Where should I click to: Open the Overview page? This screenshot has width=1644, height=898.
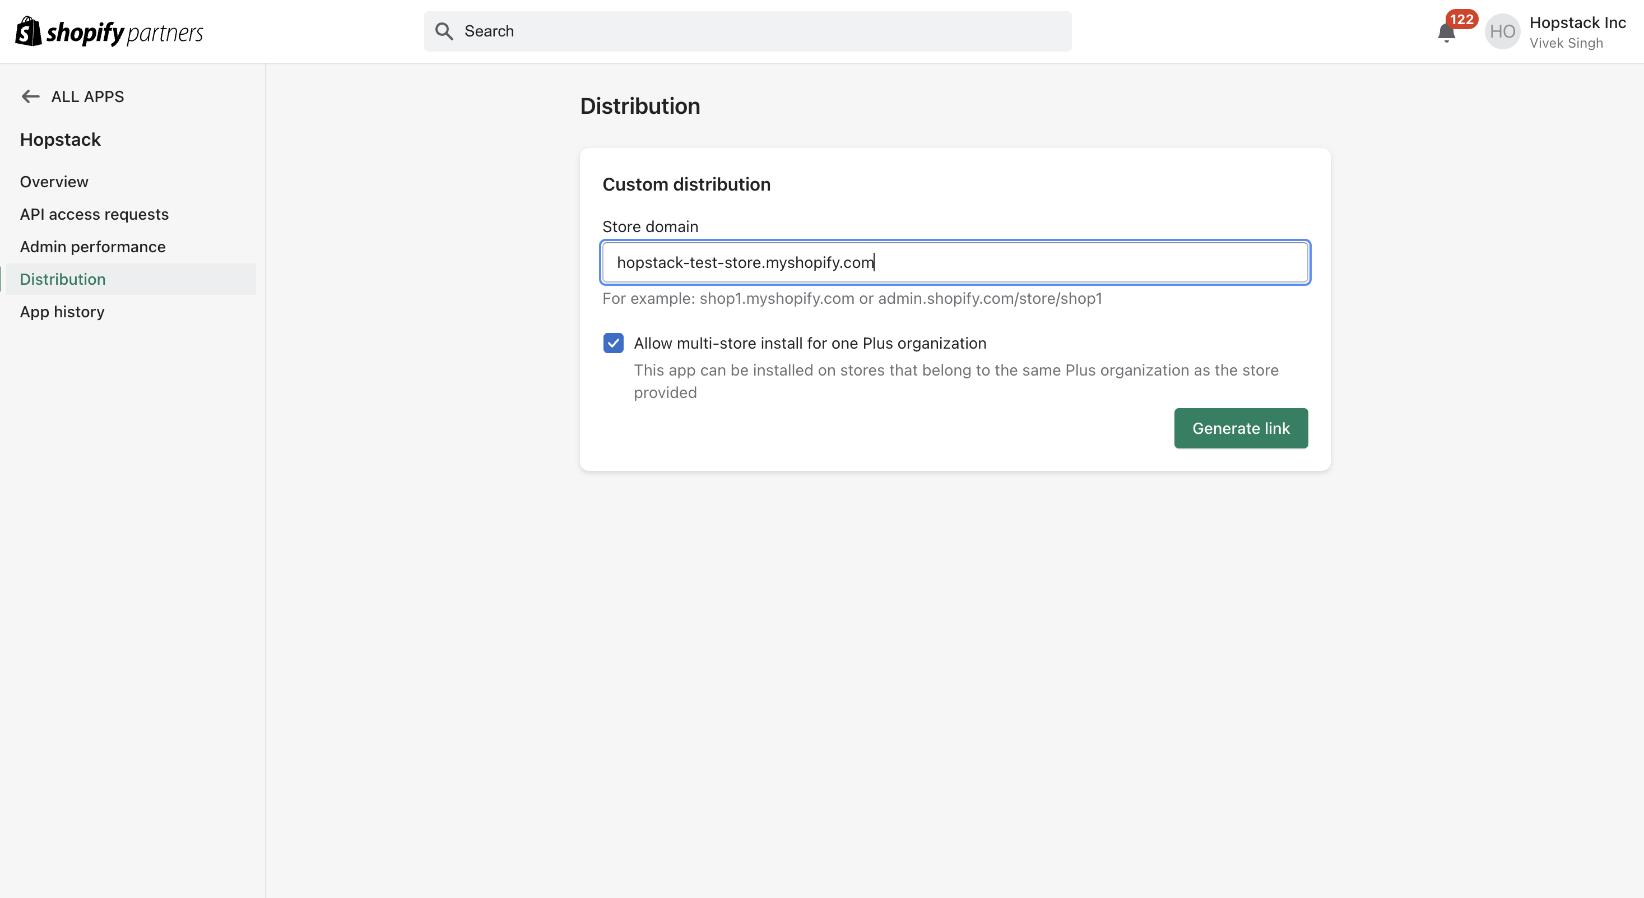coord(54,182)
